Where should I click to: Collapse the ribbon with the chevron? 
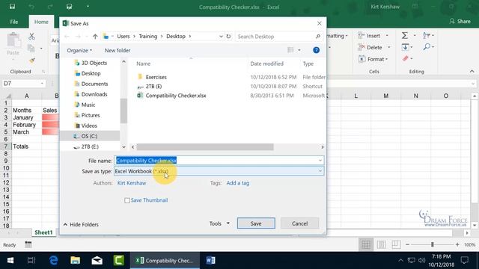[472, 71]
